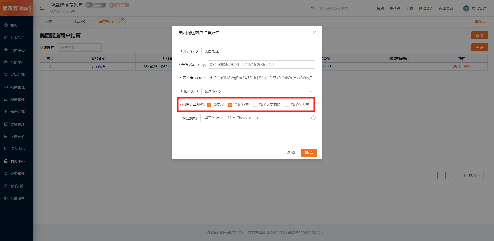Open 配送管理 in the sidebar menu
This screenshot has height=241, width=494.
(x=17, y=100)
